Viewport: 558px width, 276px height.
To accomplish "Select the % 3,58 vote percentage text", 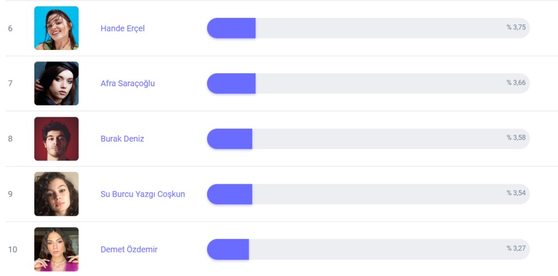I will pyautogui.click(x=516, y=137).
